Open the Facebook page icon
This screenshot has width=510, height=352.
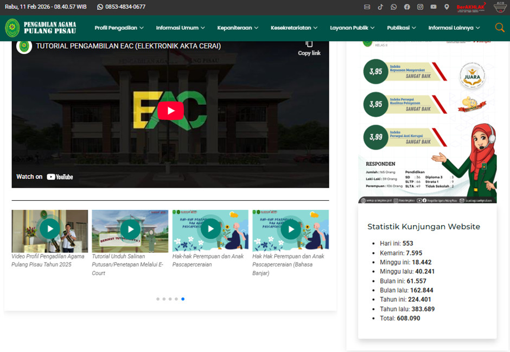pyautogui.click(x=407, y=7)
